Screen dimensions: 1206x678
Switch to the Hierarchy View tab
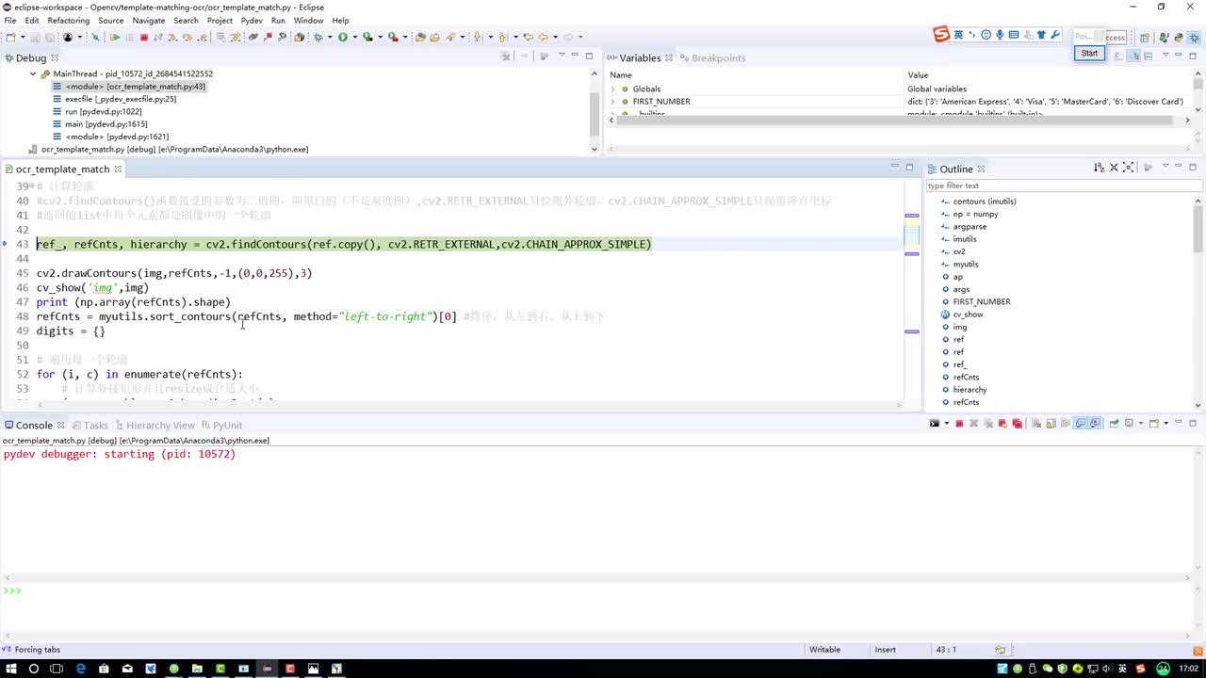(154, 426)
